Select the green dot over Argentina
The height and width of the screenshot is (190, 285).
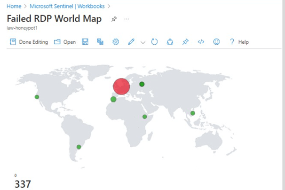pos(79,147)
